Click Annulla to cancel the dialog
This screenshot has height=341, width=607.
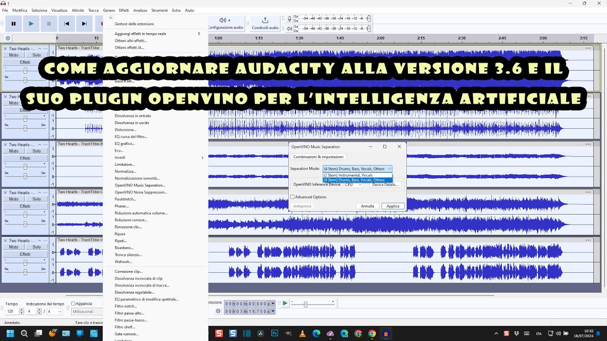pyautogui.click(x=368, y=206)
